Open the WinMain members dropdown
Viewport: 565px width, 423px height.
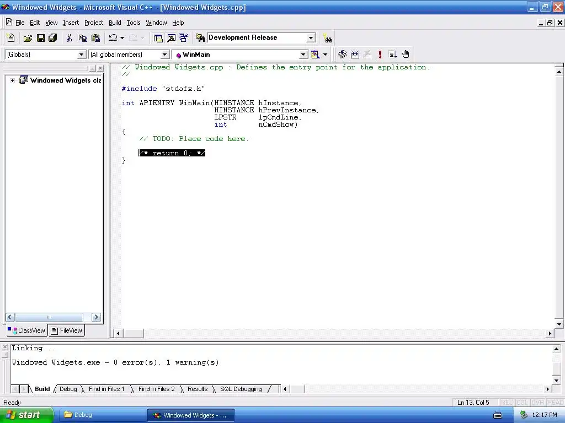click(x=303, y=55)
